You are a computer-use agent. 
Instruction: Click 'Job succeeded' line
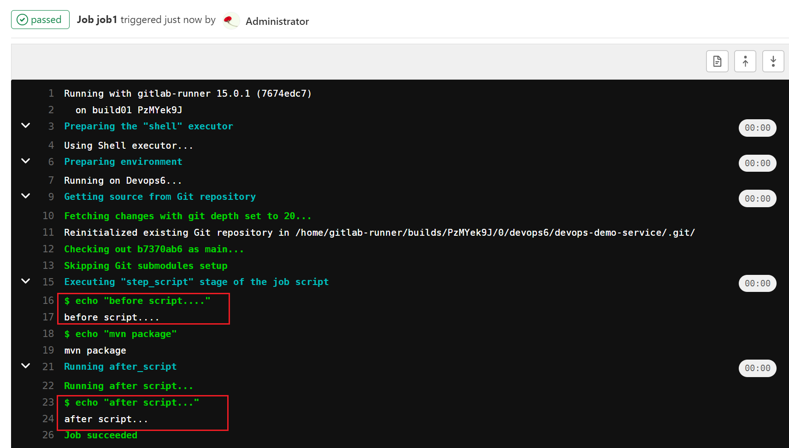point(100,435)
